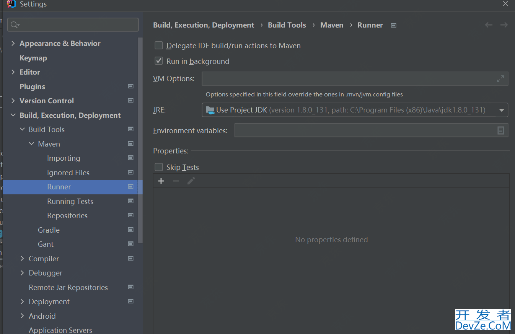Screen dimensions: 515x334
Task: Click the project-level icon beside Build Tools
Action: point(131,129)
